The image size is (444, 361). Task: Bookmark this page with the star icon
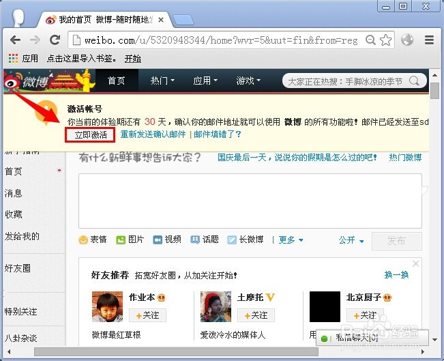(385, 40)
